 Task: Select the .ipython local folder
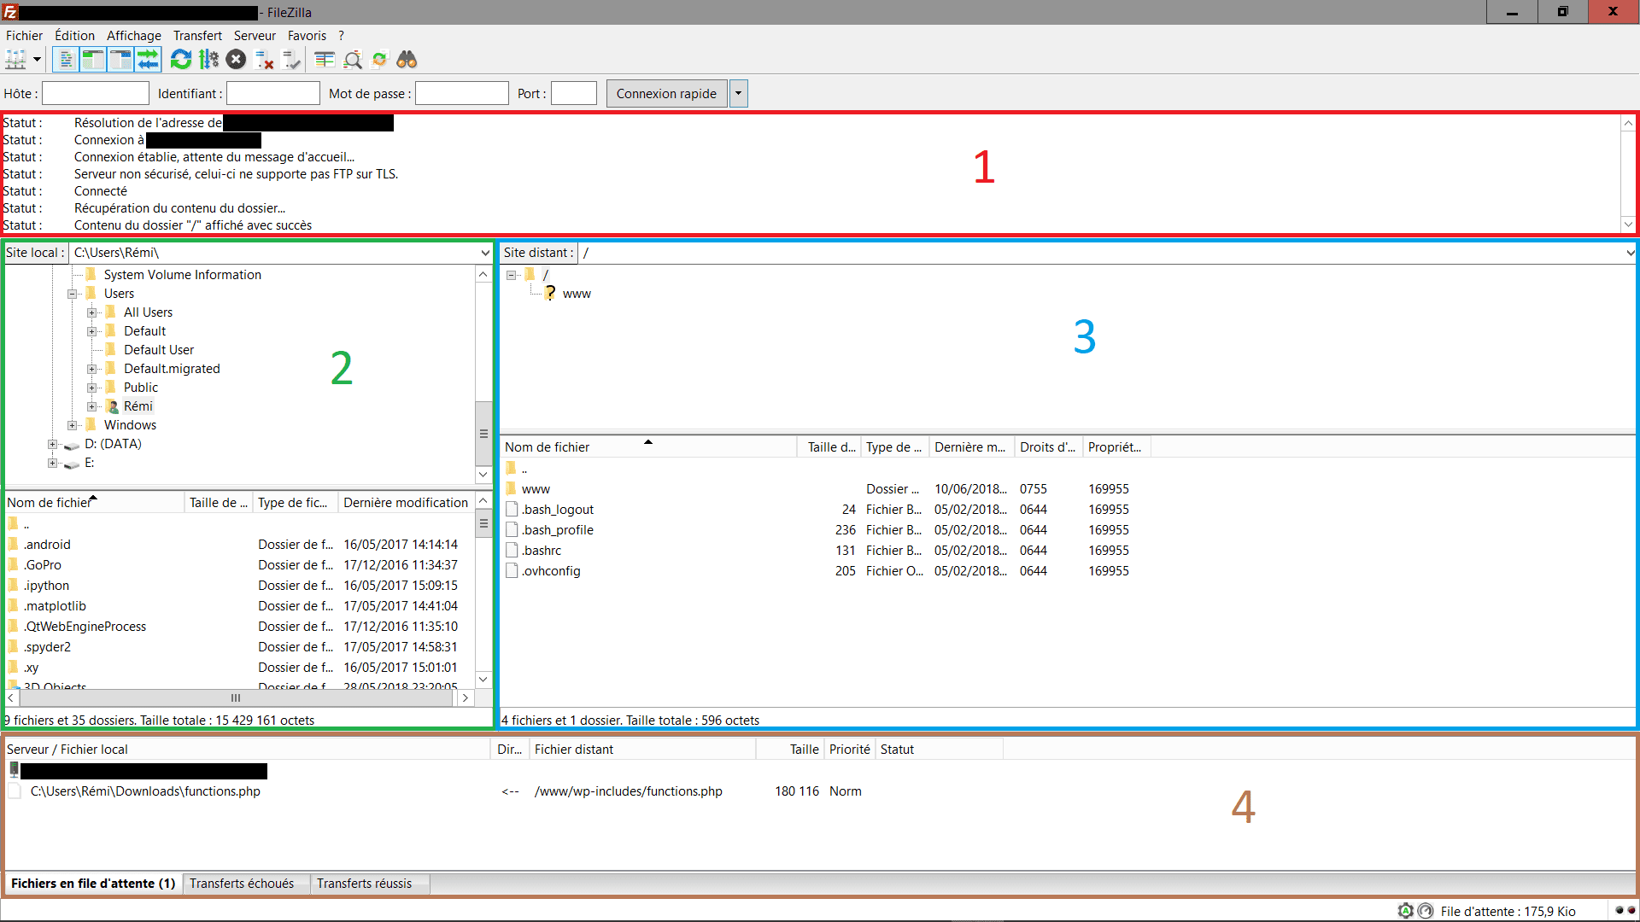(x=46, y=586)
